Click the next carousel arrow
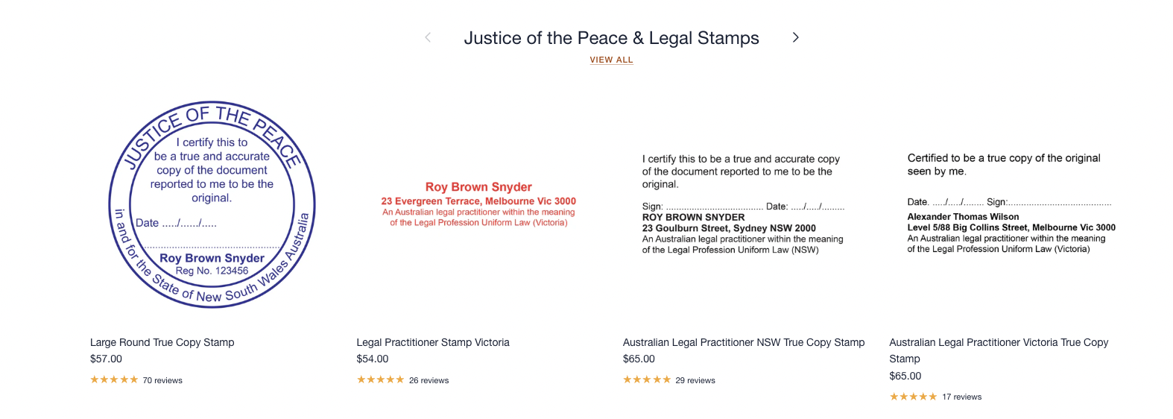Image resolution: width=1173 pixels, height=419 pixels. click(x=795, y=37)
